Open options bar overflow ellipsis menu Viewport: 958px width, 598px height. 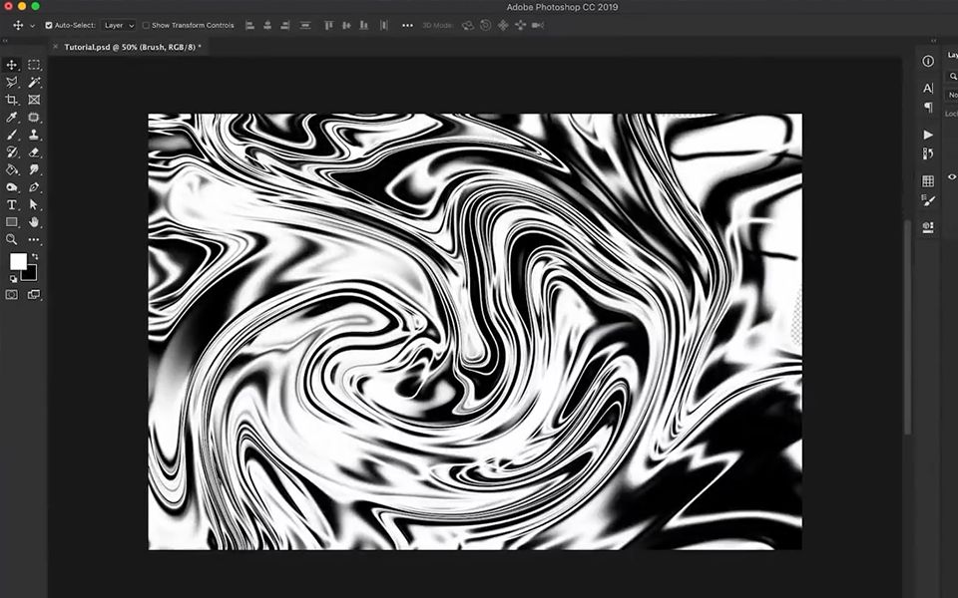point(406,26)
